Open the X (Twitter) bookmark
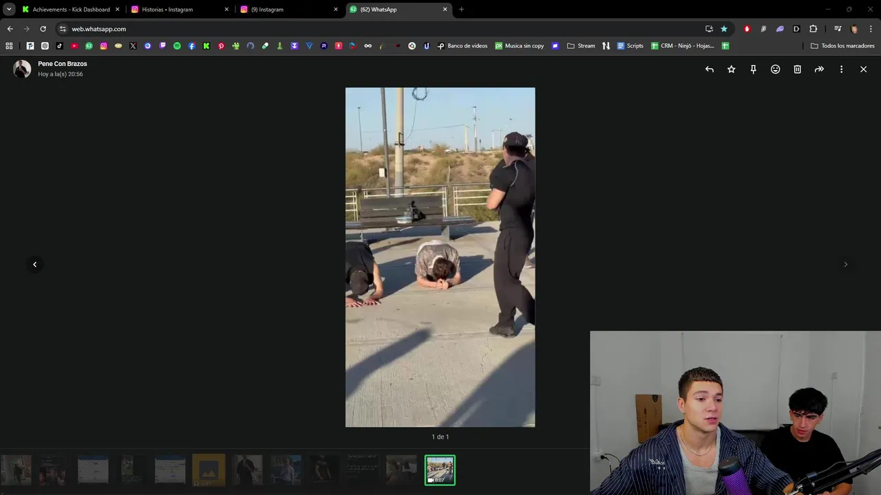 pos(133,46)
